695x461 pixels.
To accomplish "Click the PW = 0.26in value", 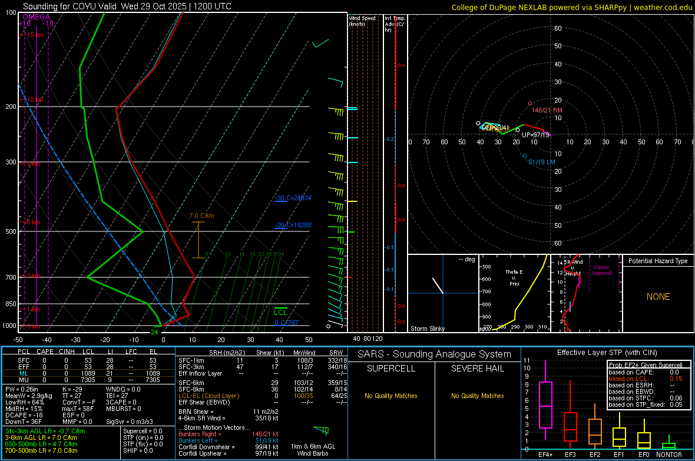I will click(x=22, y=389).
